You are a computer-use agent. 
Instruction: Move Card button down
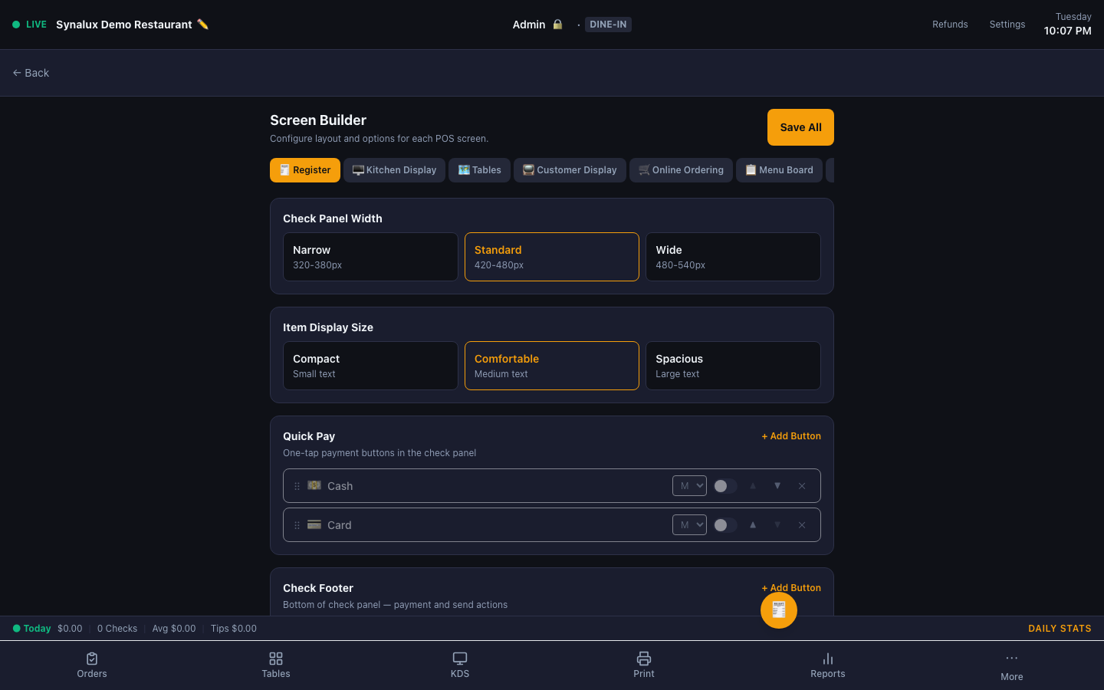(x=777, y=524)
